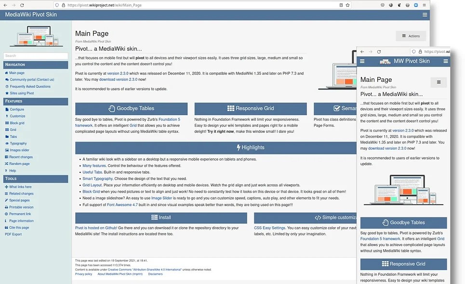The image size is (465, 284).
Task: Open Image Slider link in Highlights
Action: point(161,198)
